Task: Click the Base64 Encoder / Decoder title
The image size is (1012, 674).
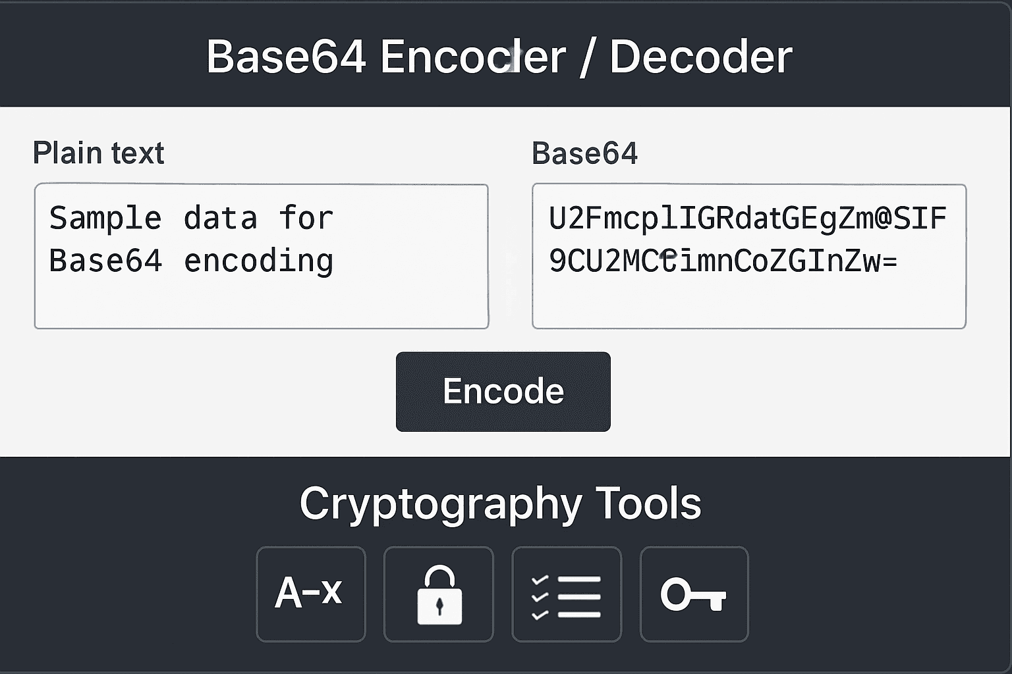Action: [x=499, y=56]
